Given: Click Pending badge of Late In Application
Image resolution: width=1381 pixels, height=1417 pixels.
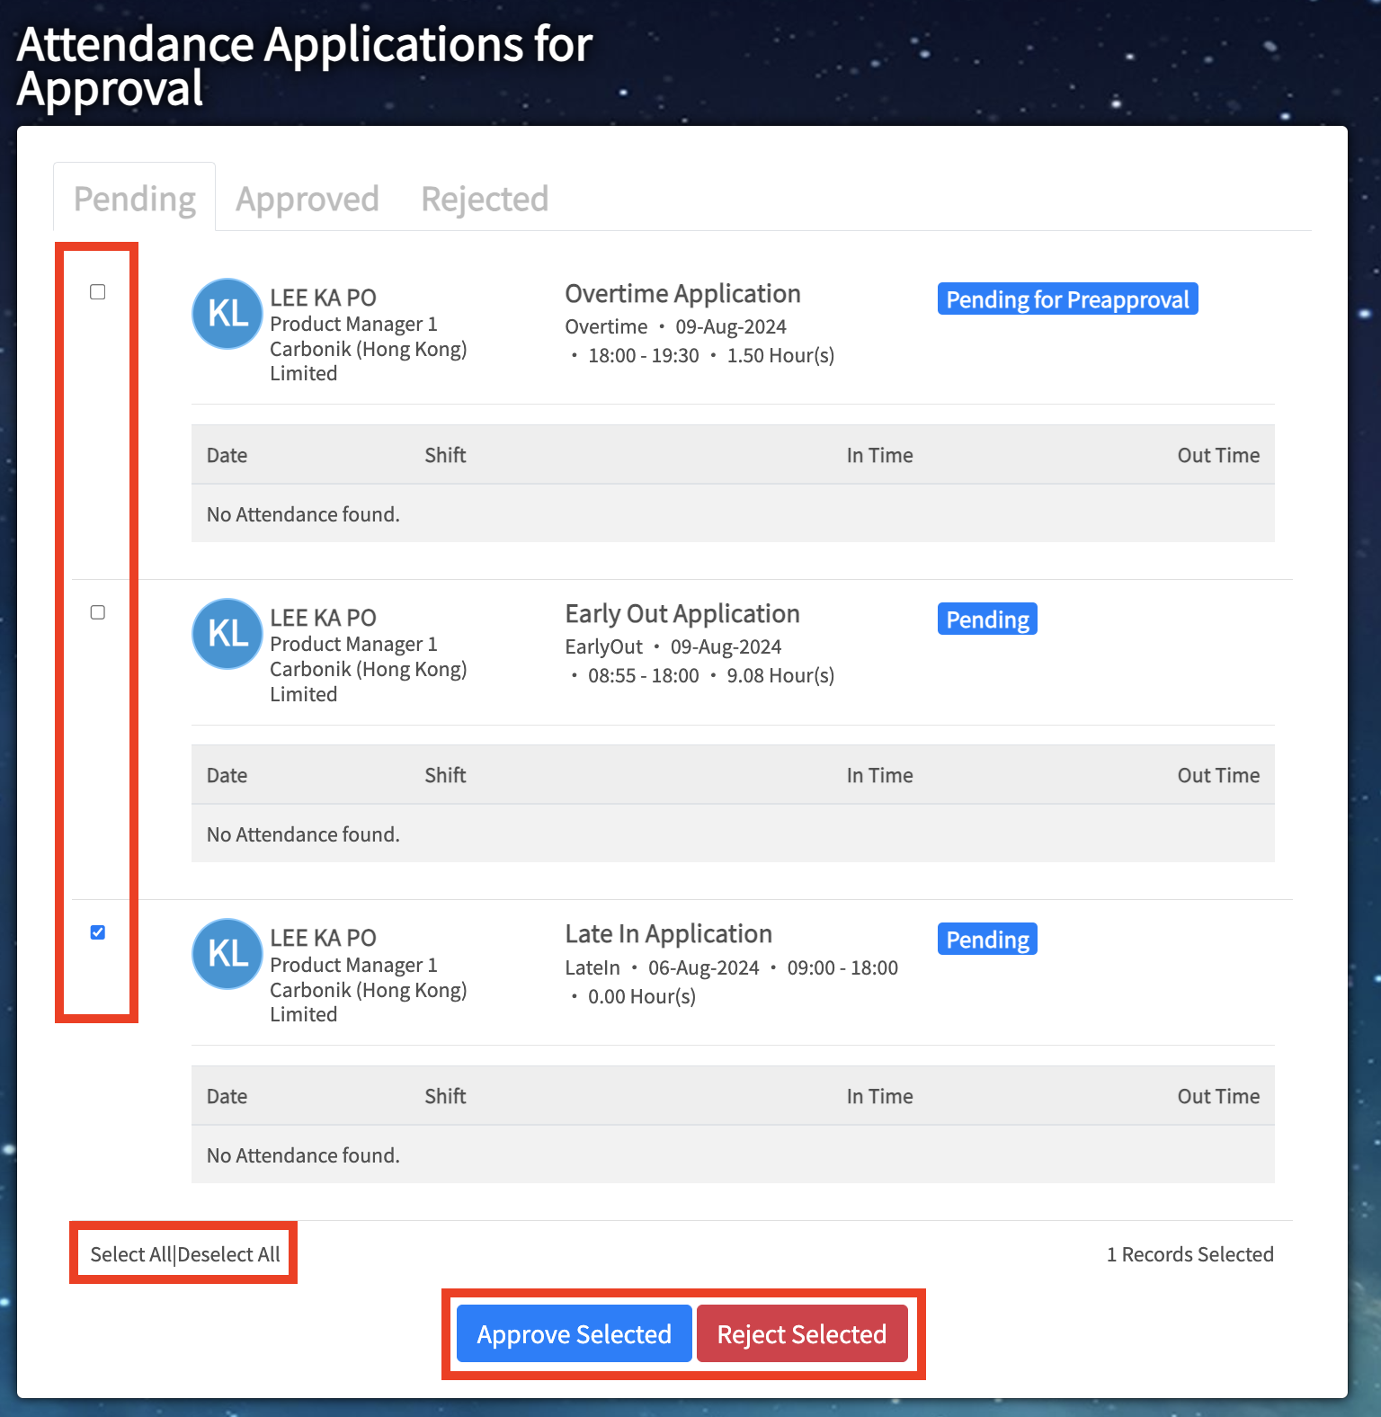Looking at the screenshot, I should pos(987,940).
